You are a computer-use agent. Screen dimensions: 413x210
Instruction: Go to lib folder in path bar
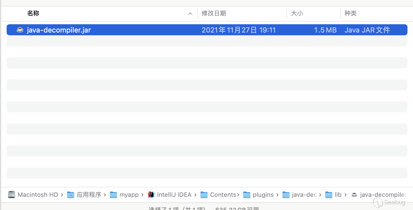338,195
